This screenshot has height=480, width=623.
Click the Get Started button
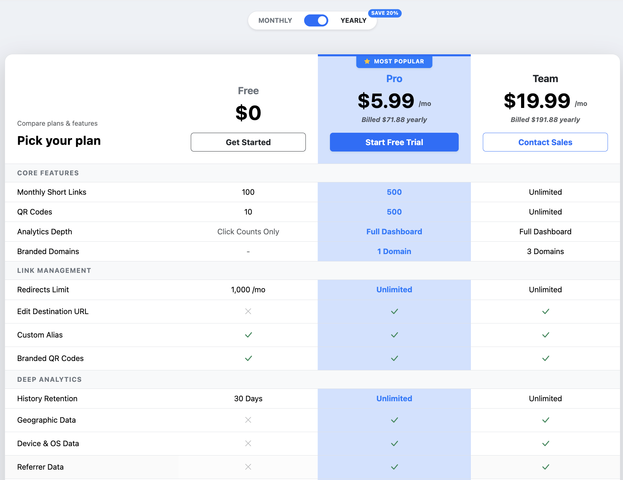click(248, 142)
